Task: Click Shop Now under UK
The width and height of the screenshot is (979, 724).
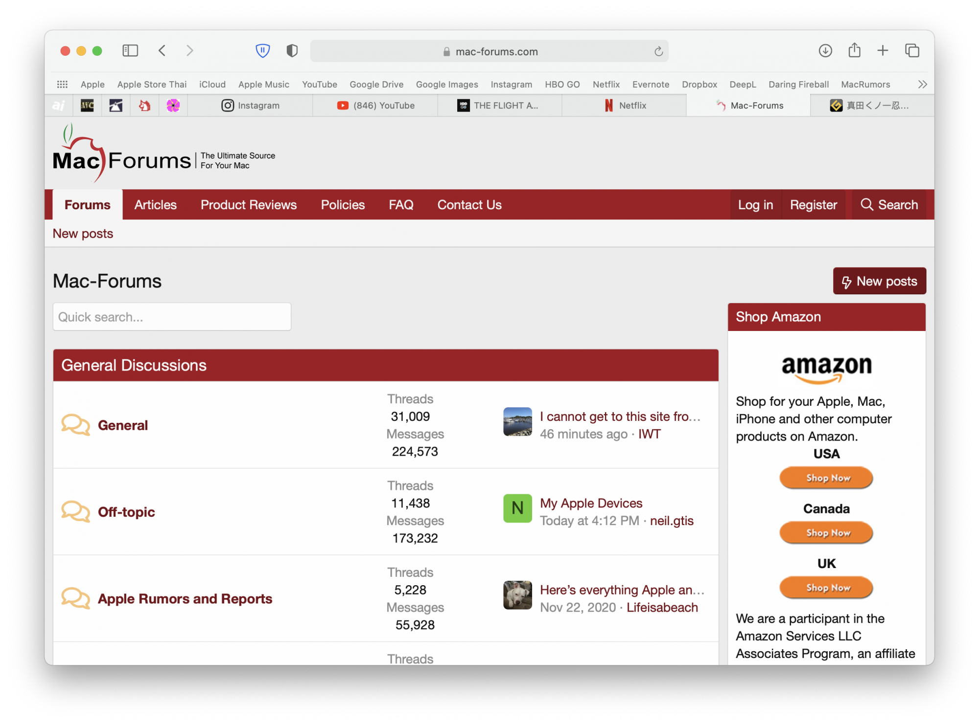Action: [x=826, y=587]
